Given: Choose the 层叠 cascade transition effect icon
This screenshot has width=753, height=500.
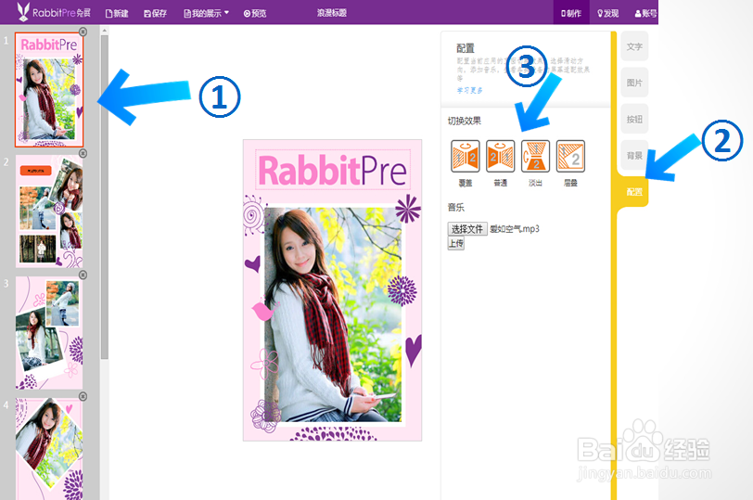Looking at the screenshot, I should tap(570, 156).
